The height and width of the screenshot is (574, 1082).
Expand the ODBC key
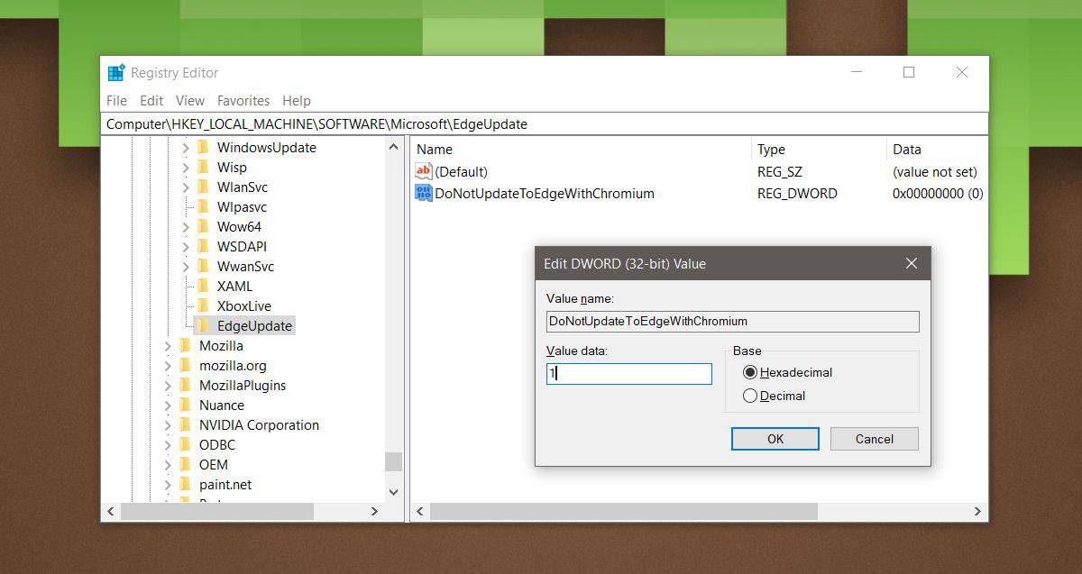click(168, 444)
